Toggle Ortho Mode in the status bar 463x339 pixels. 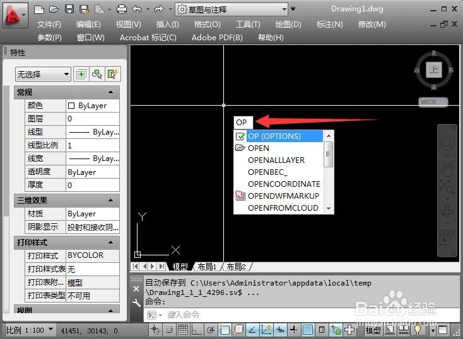(x=196, y=330)
